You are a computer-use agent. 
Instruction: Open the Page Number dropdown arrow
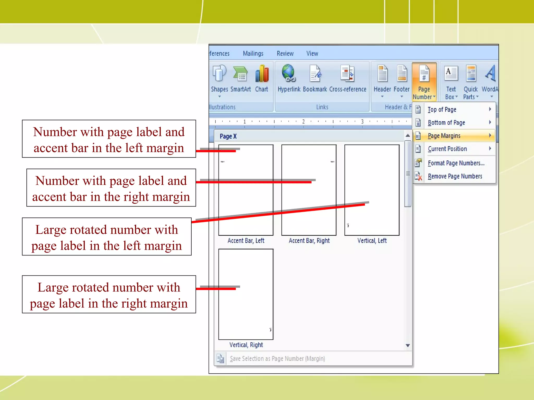point(434,97)
